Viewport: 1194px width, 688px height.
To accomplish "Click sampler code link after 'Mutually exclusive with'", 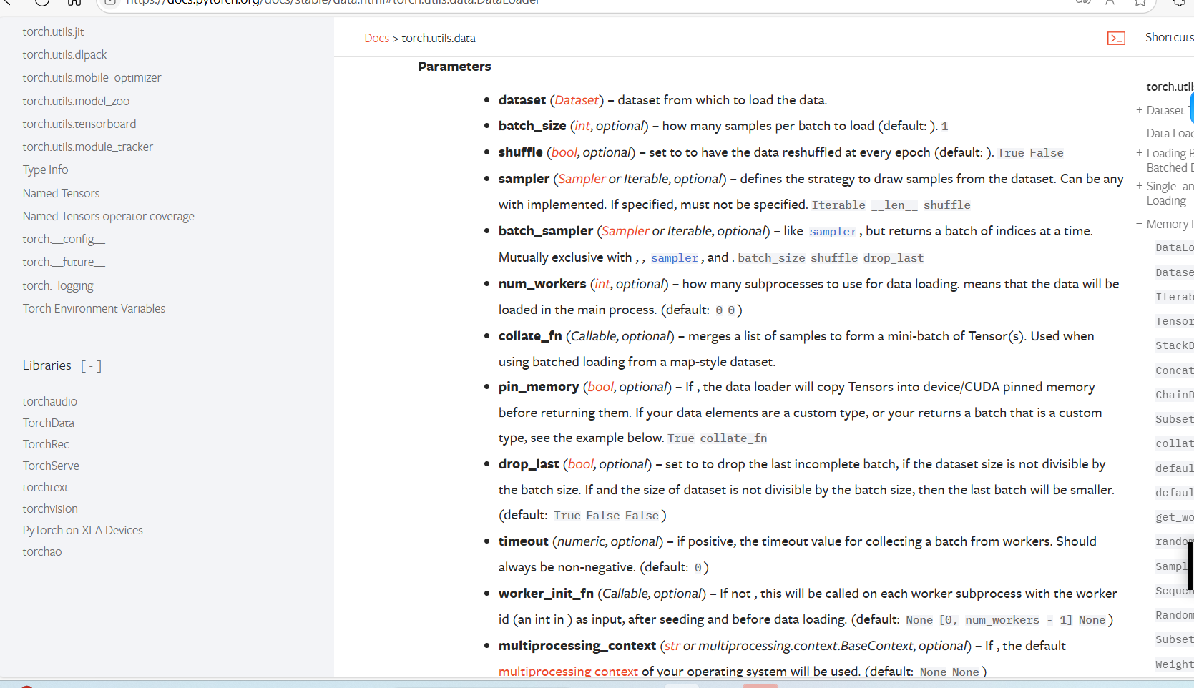I will point(674,259).
